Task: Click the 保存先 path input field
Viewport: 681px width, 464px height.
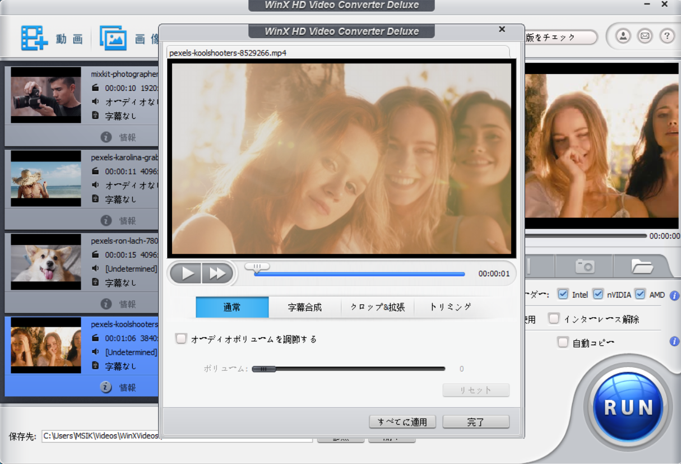Action: pos(177,436)
